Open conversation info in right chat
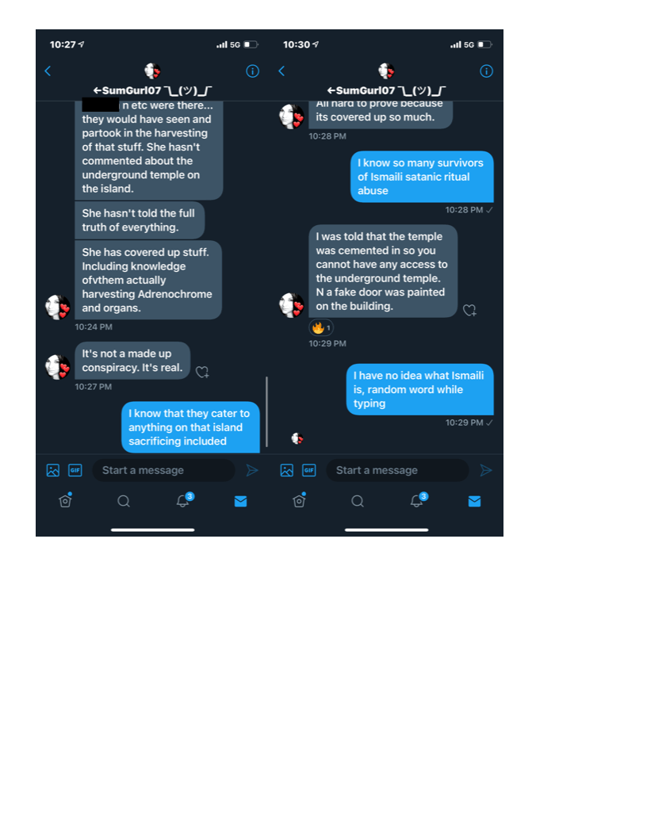 (486, 71)
